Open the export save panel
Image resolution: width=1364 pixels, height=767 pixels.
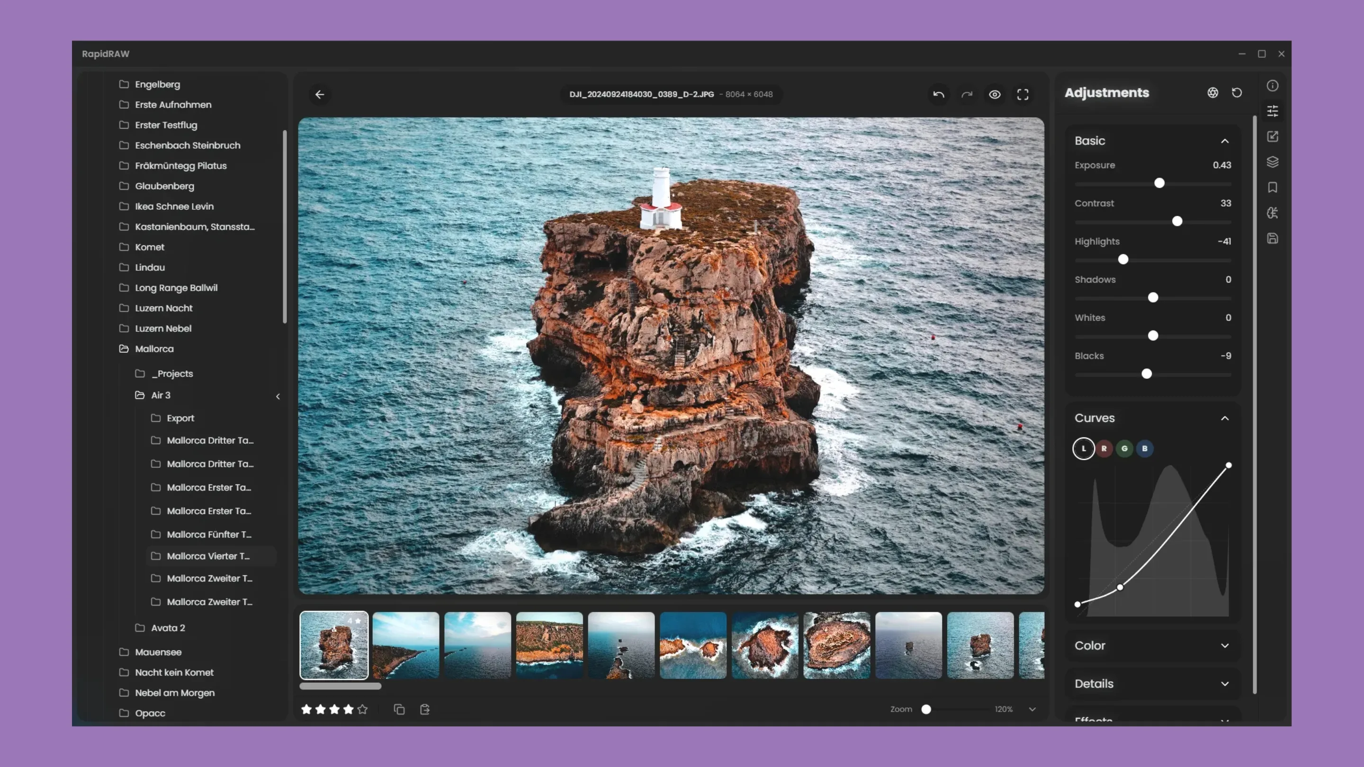[x=1273, y=238]
